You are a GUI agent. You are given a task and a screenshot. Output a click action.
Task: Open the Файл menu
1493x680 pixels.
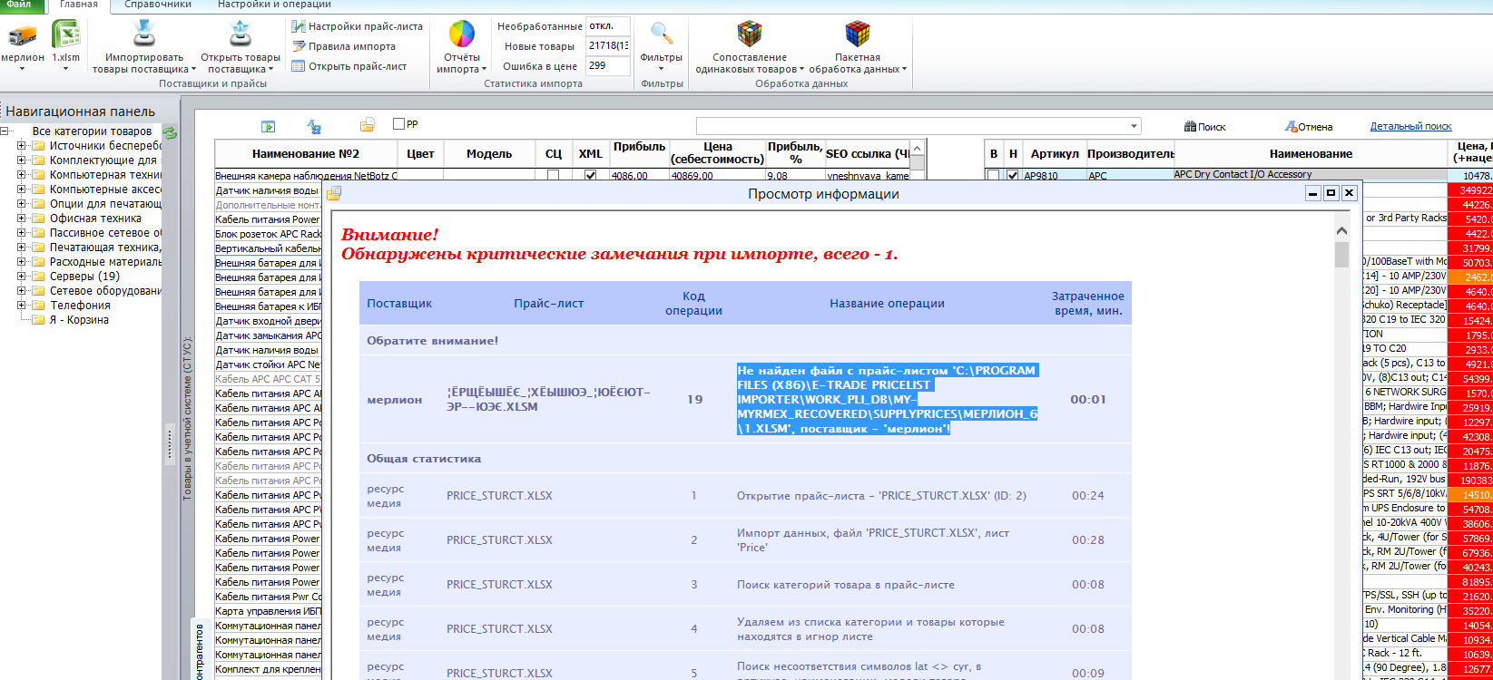(18, 5)
